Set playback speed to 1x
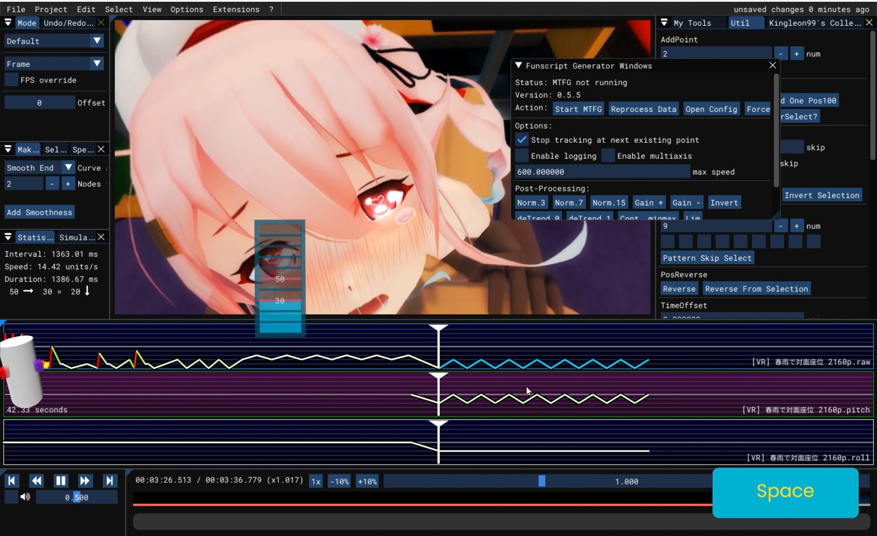This screenshot has height=536, width=877. click(x=316, y=481)
